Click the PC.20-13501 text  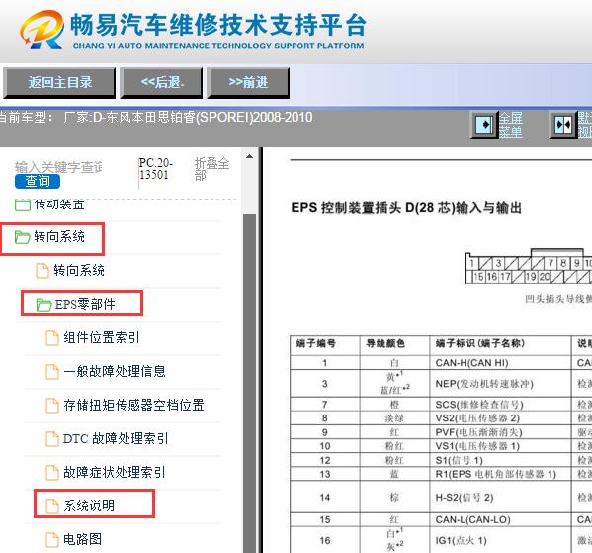coord(155,168)
